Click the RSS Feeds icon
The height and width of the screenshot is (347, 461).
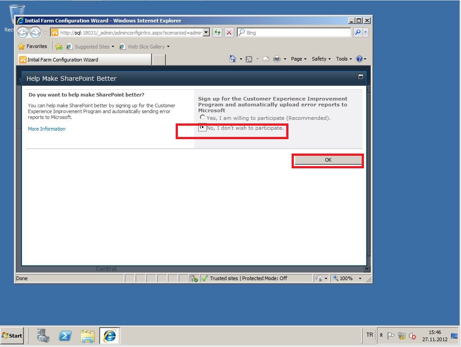249,59
